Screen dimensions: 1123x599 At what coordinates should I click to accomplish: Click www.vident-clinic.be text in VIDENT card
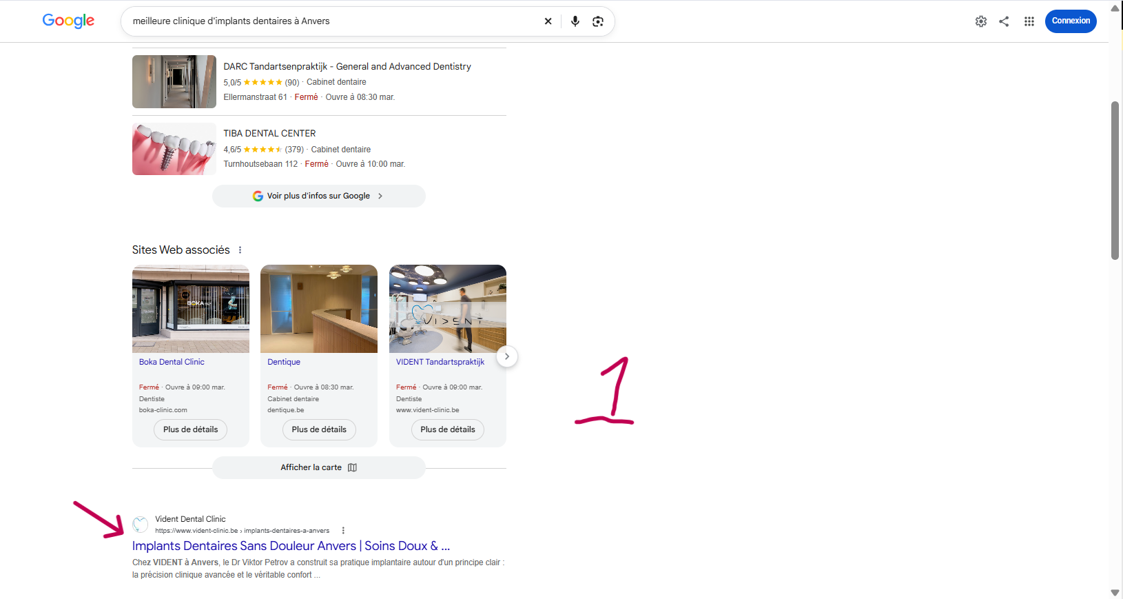[428, 410]
